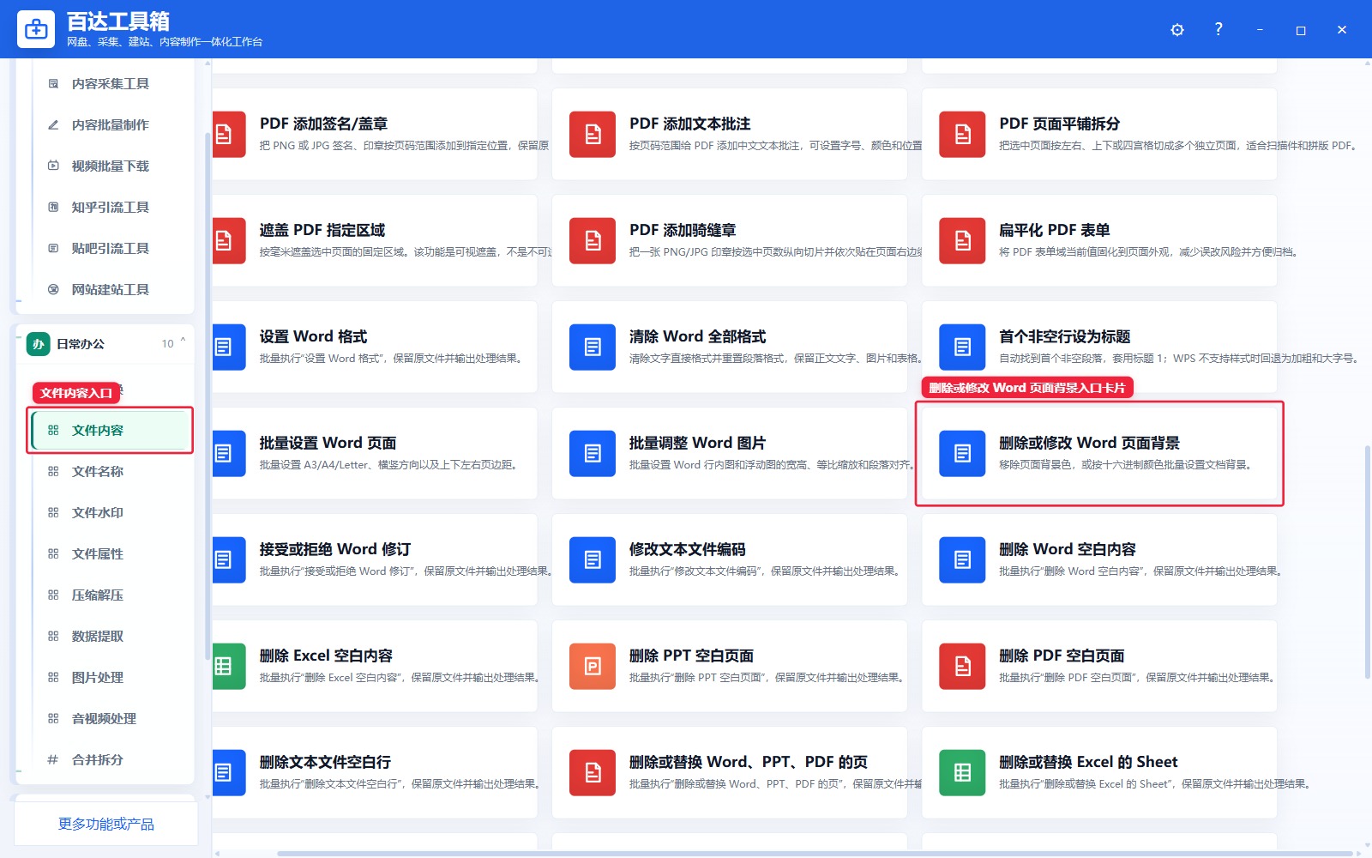Screen dimensions: 1372x858
Task: Click the 删除或修改 Word 页面背景 blue icon
Action: click(x=962, y=453)
